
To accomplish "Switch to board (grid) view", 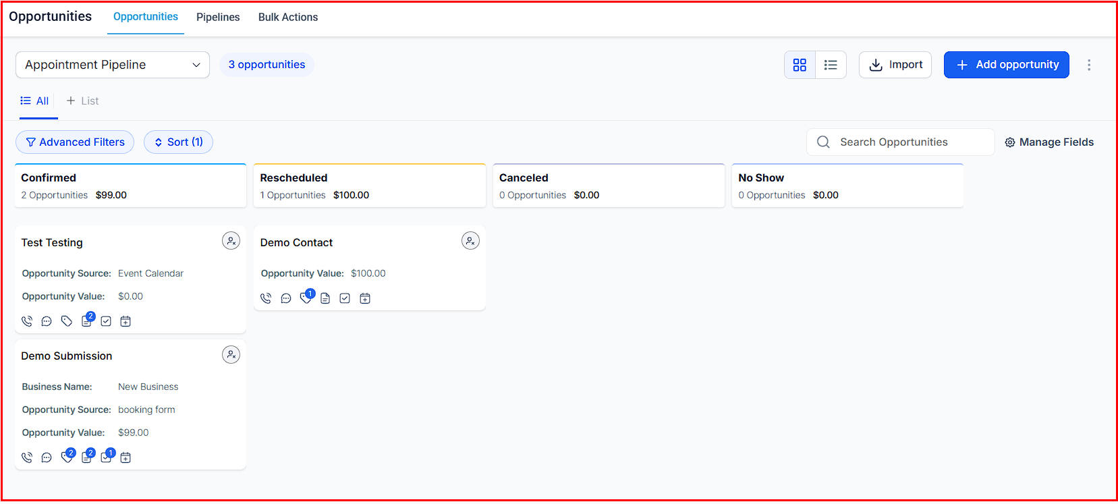I will [800, 65].
